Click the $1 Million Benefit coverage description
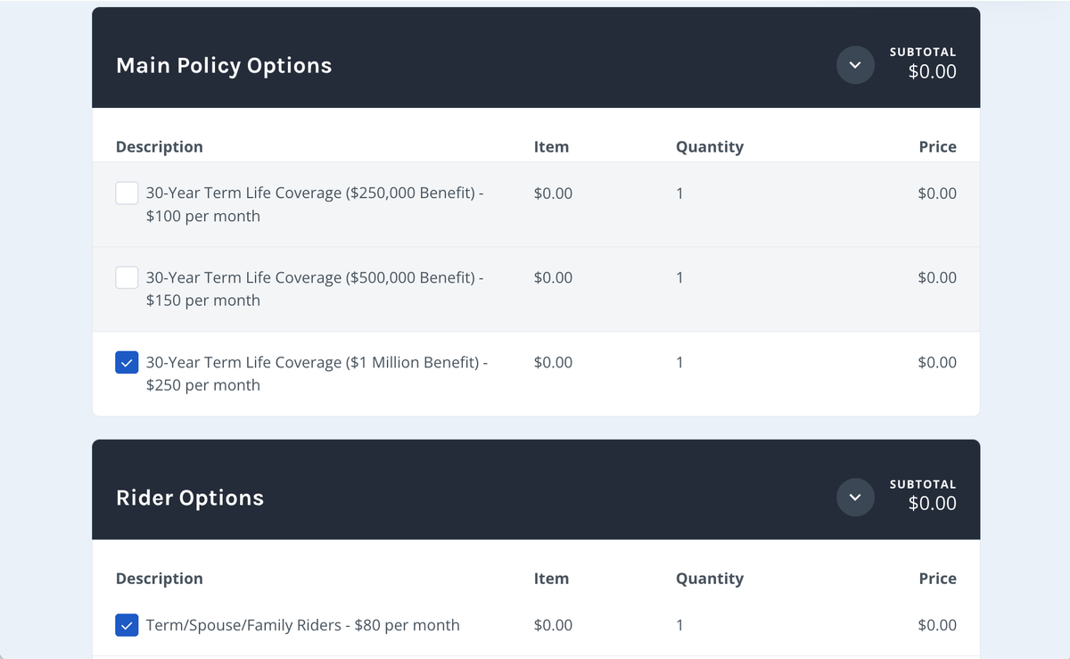1070x659 pixels. 317,374
